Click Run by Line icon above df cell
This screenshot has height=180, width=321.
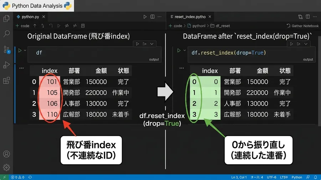pos(144,44)
